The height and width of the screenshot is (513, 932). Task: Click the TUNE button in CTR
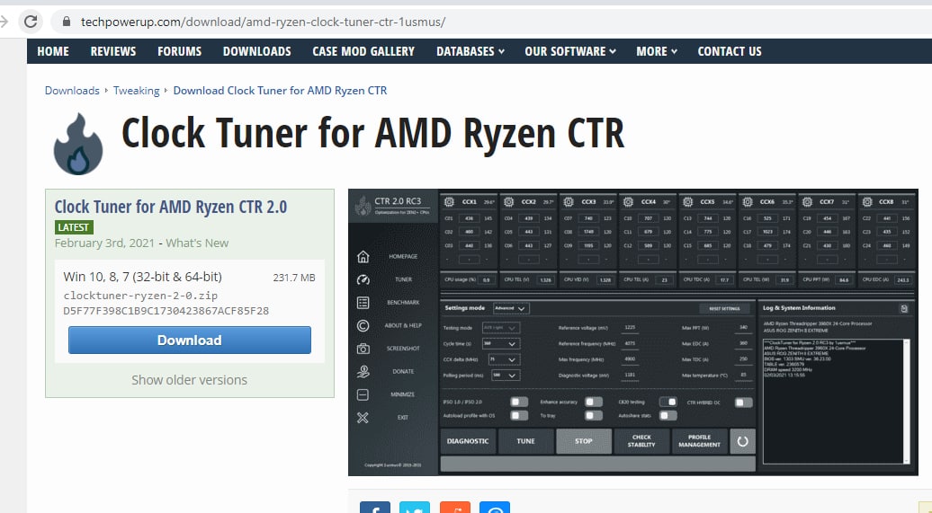[x=526, y=441]
